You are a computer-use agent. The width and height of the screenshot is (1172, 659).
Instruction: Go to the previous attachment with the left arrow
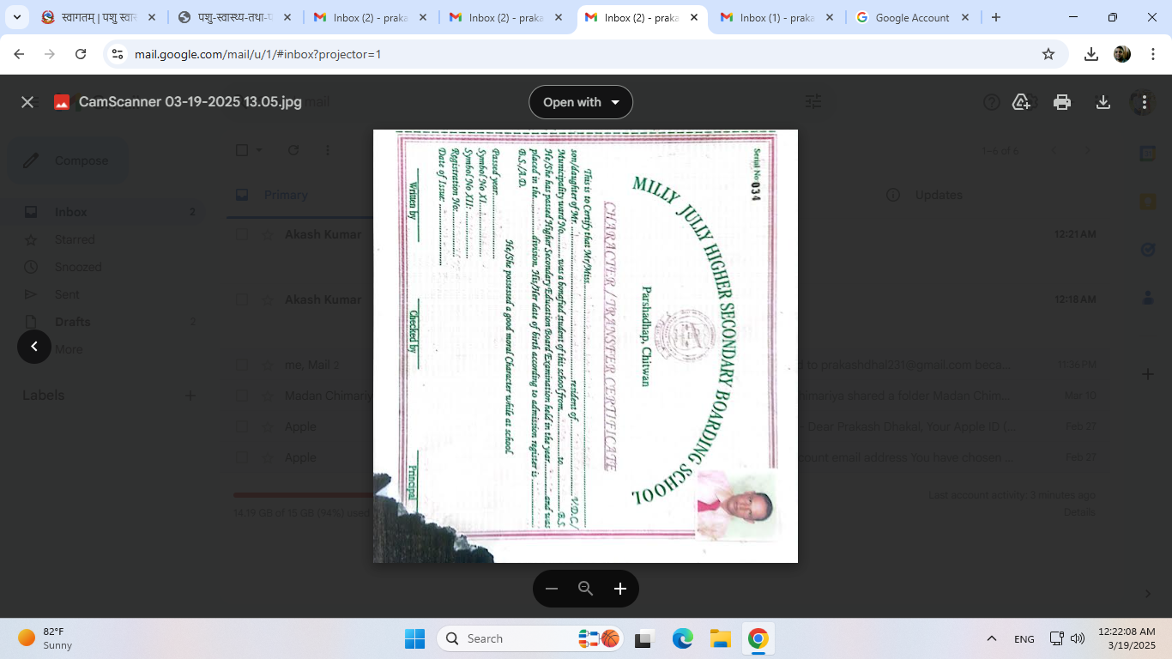[34, 347]
